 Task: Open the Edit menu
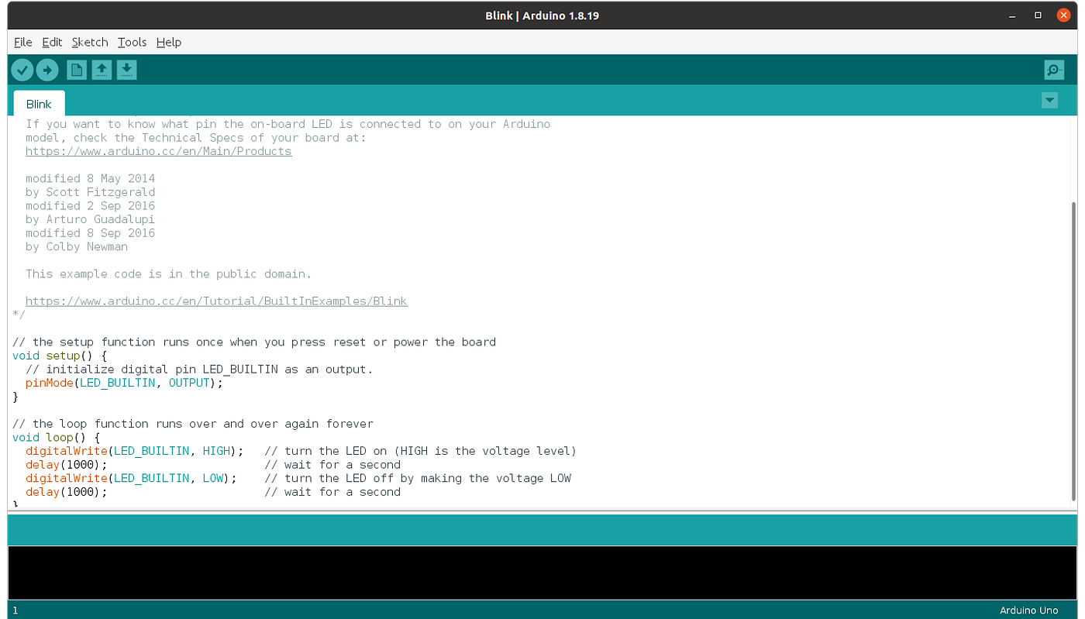coord(52,42)
